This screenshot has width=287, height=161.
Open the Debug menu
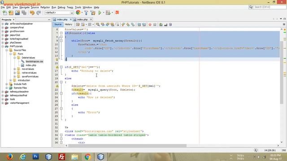(61, 7)
